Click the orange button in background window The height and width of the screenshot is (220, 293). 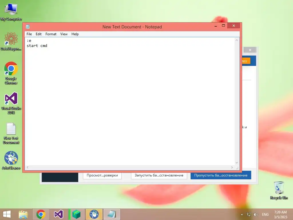[246, 61]
